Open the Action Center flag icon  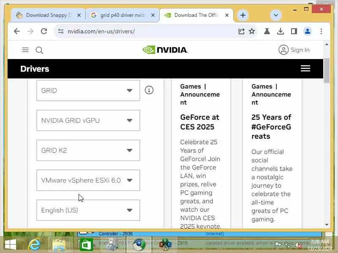(278, 245)
